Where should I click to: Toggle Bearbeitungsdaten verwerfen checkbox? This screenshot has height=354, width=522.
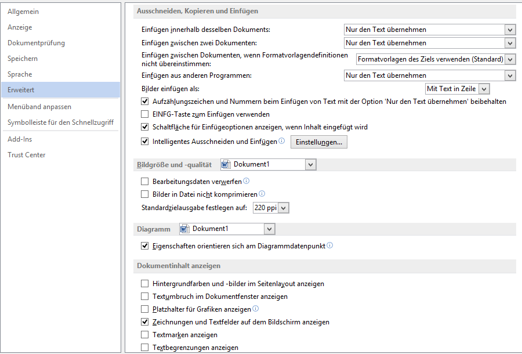[145, 182]
